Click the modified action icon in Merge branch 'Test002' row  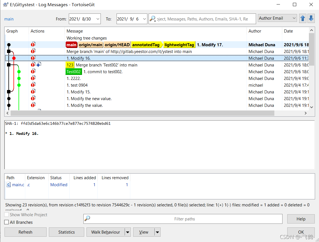pos(33,64)
